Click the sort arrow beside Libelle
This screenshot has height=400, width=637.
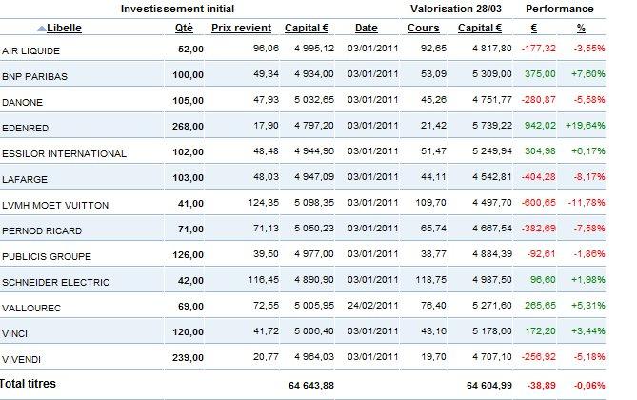pos(39,28)
